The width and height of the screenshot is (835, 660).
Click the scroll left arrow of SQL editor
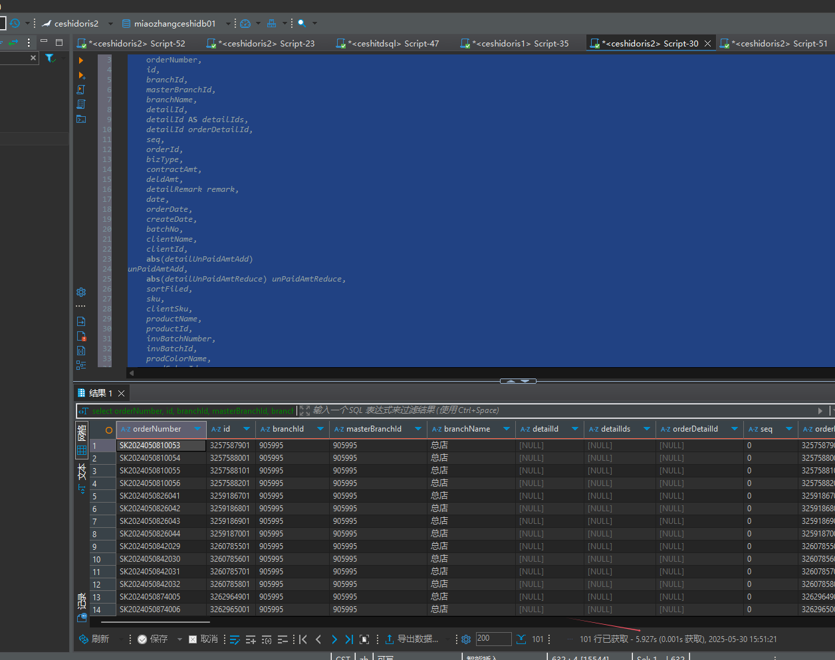tap(132, 373)
